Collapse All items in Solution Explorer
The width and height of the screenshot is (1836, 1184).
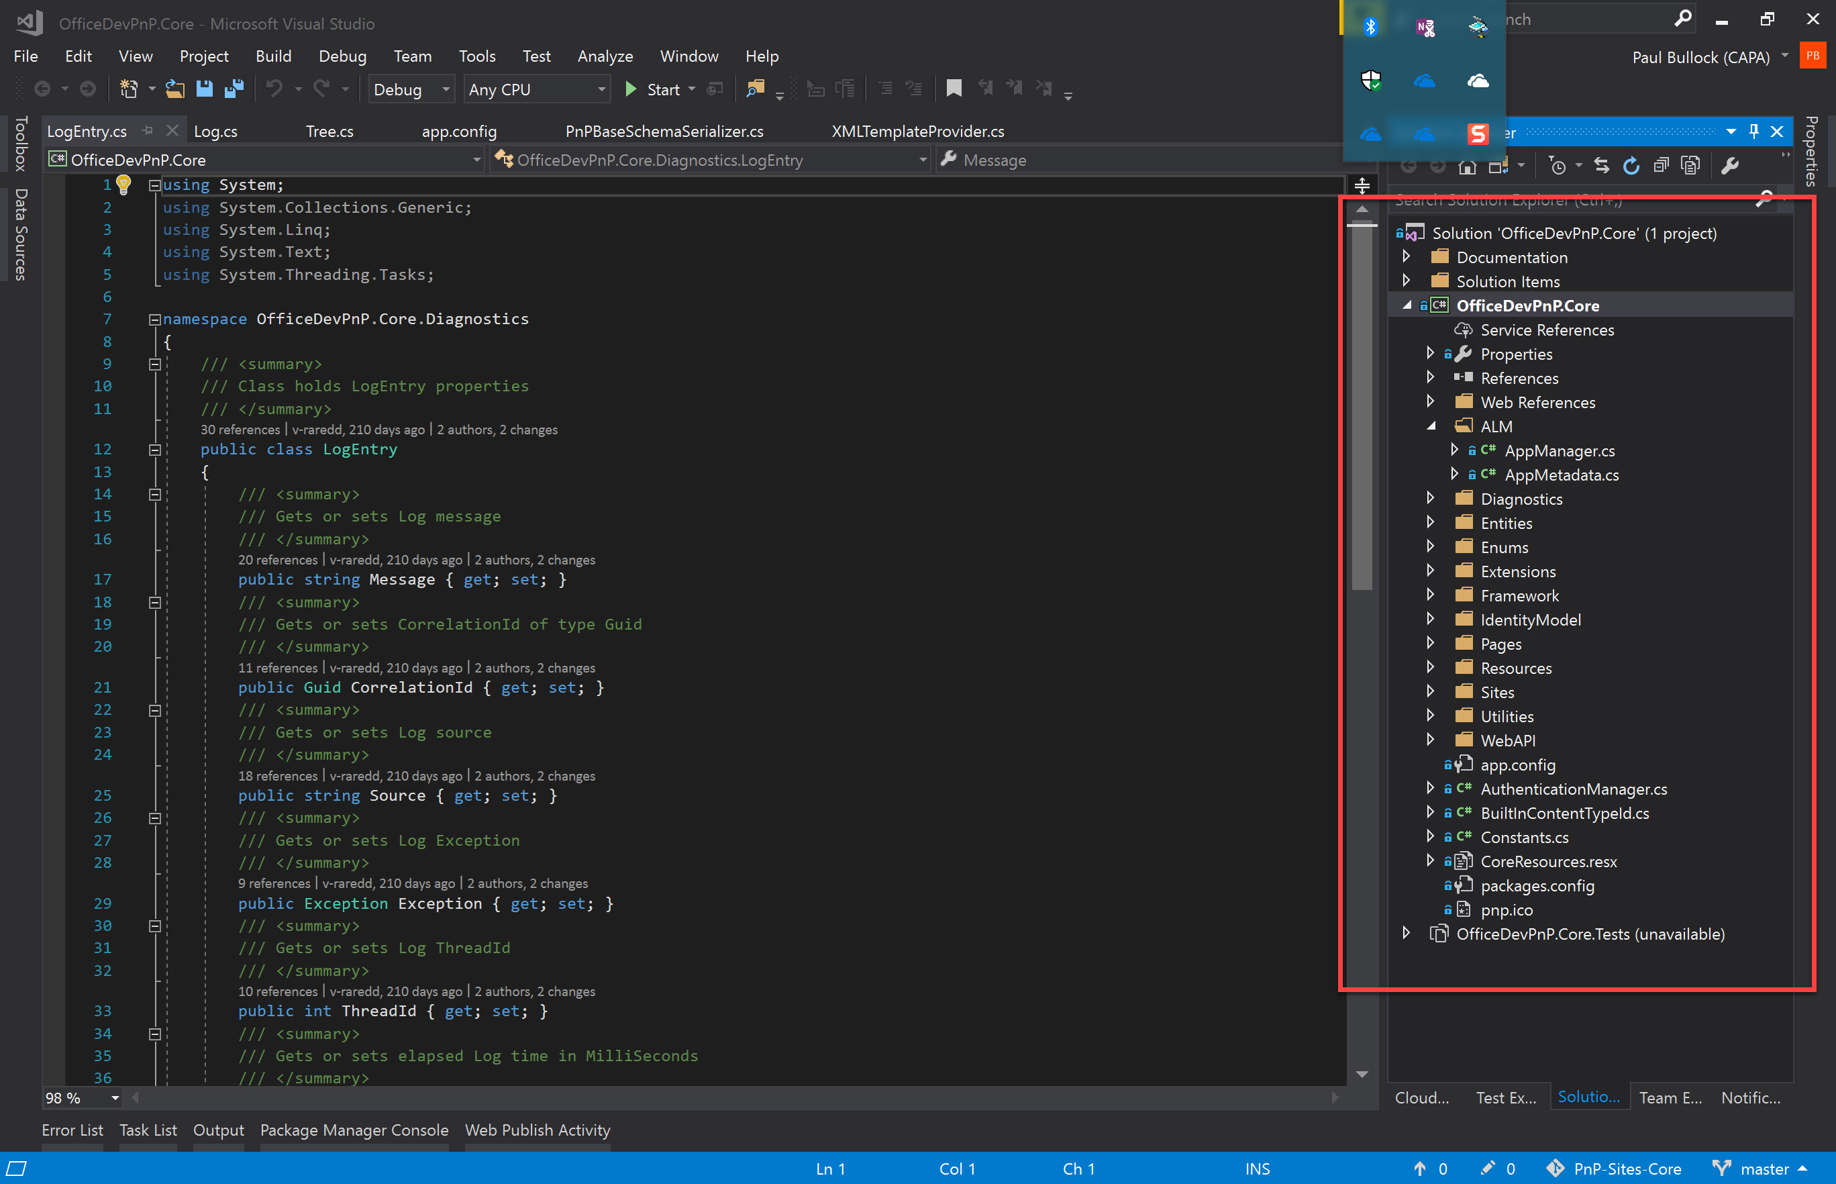(1661, 164)
